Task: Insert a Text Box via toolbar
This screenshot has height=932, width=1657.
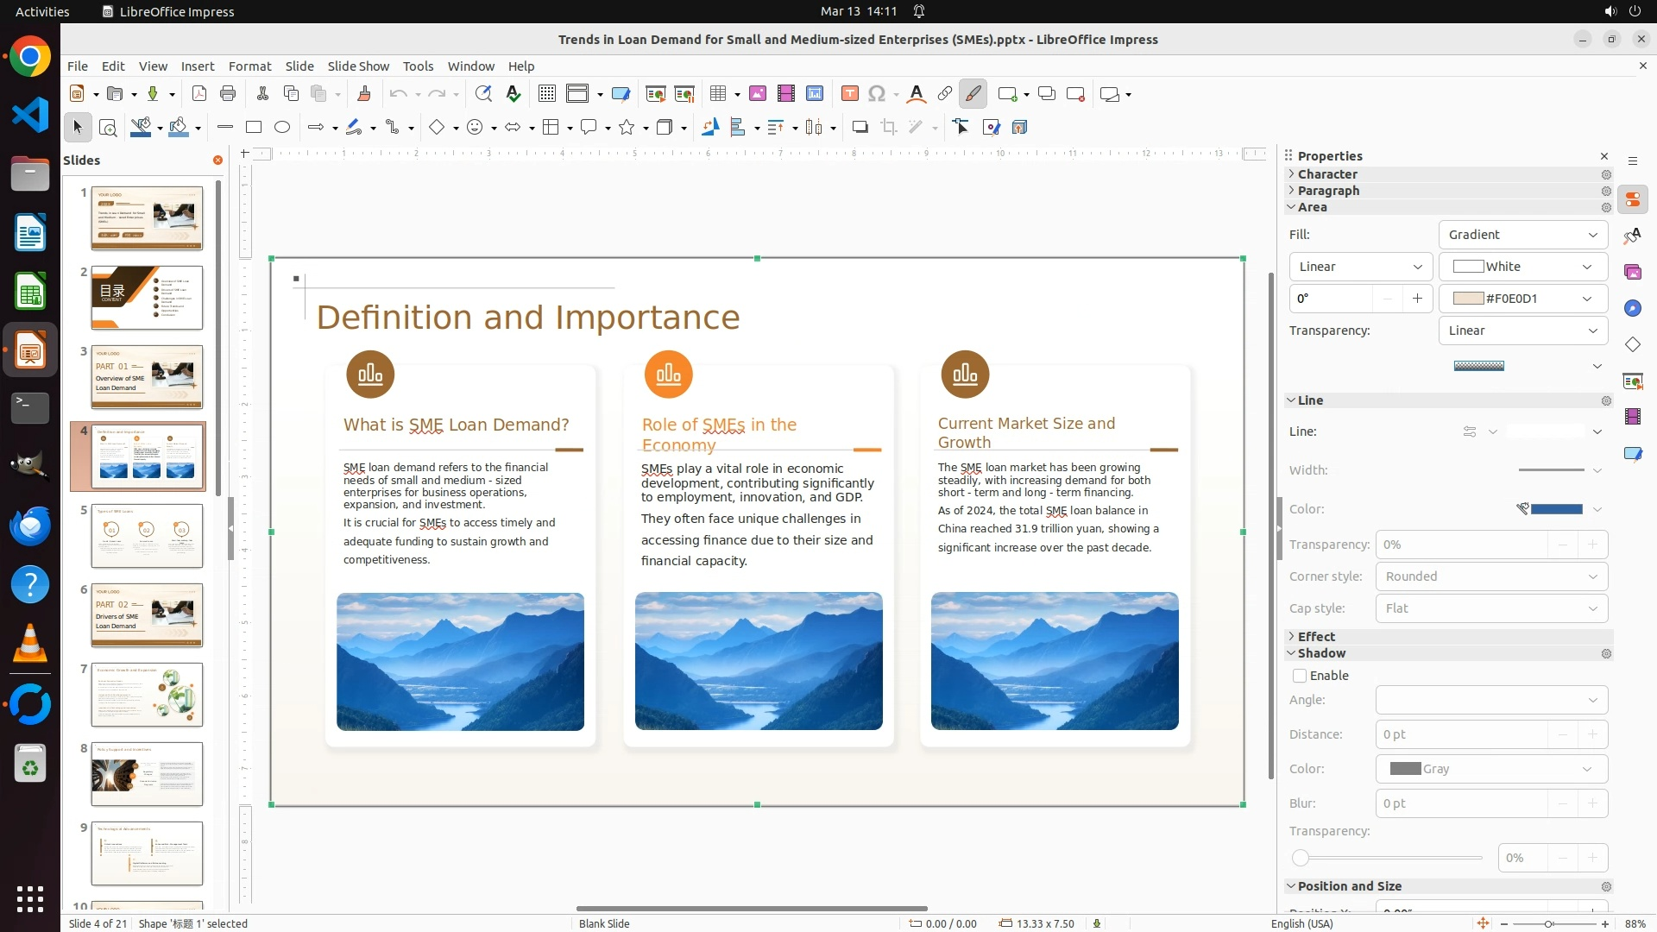Action: point(849,94)
